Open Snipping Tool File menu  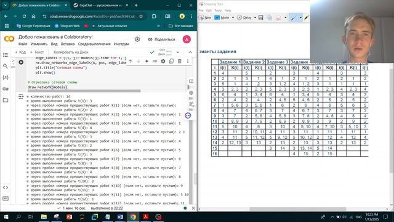pyautogui.click(x=201, y=10)
